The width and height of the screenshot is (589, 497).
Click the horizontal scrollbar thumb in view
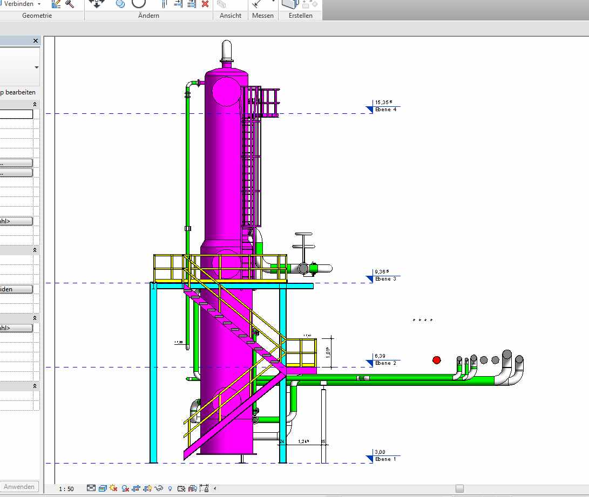click(x=459, y=488)
